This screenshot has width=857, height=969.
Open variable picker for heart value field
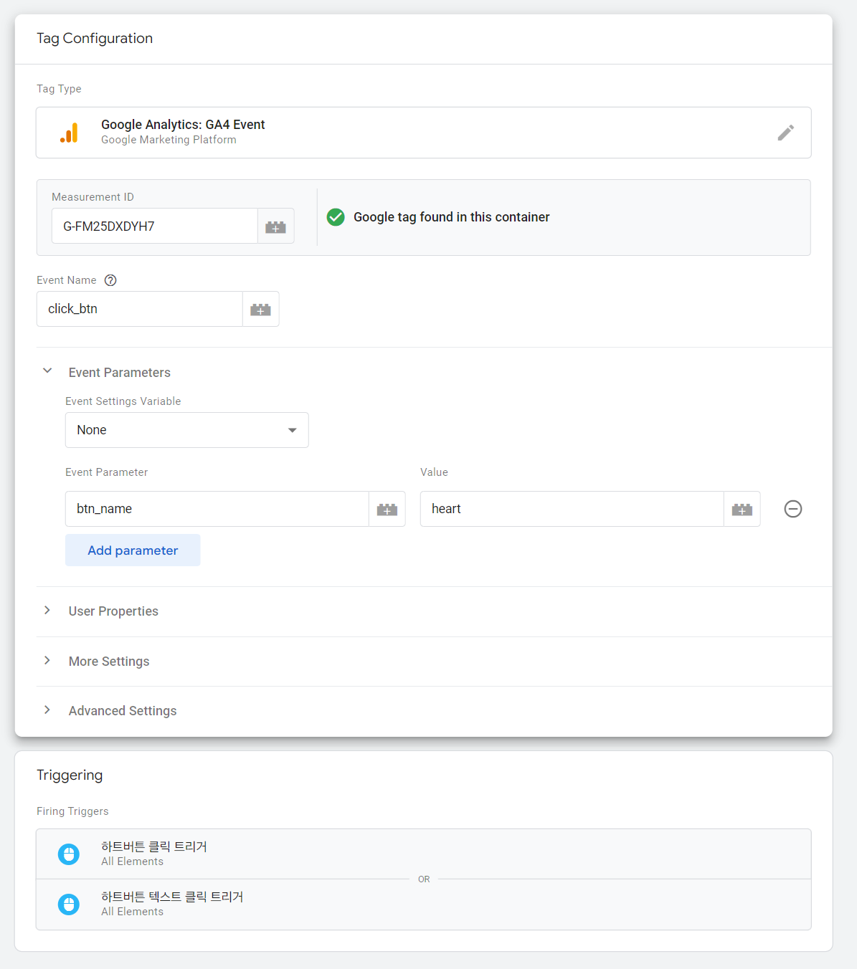(x=742, y=509)
